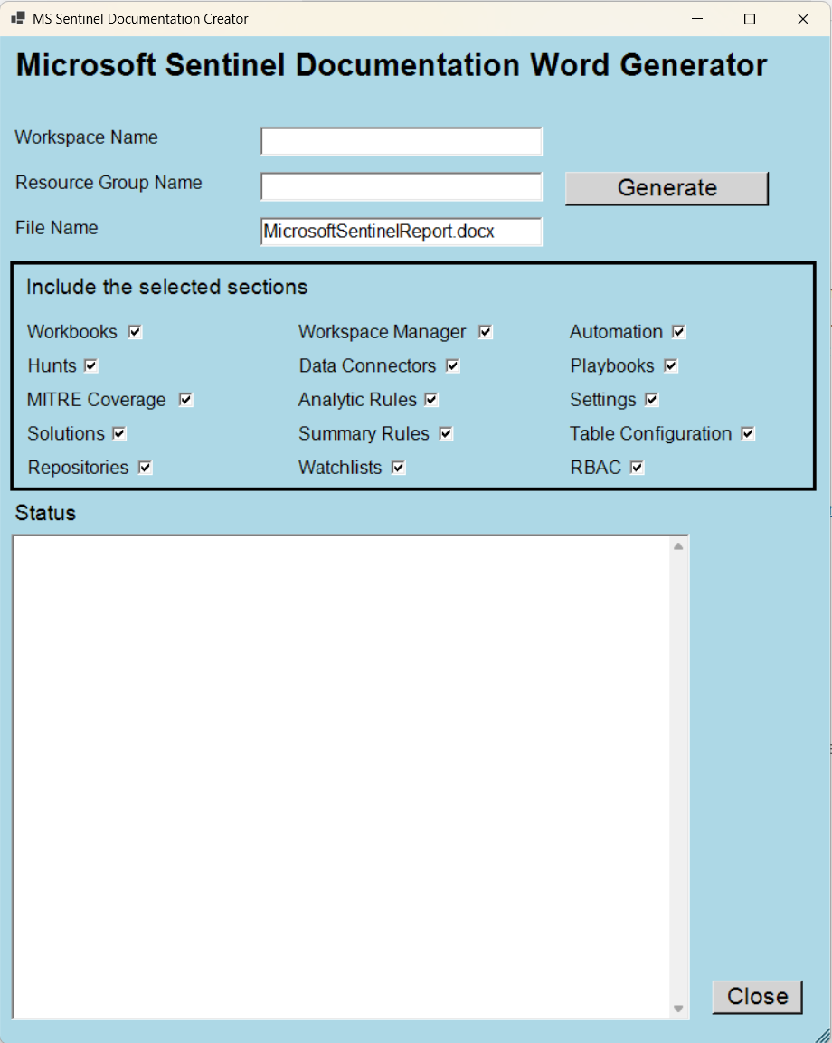Toggle the Summary Rules checkbox

[x=444, y=433]
